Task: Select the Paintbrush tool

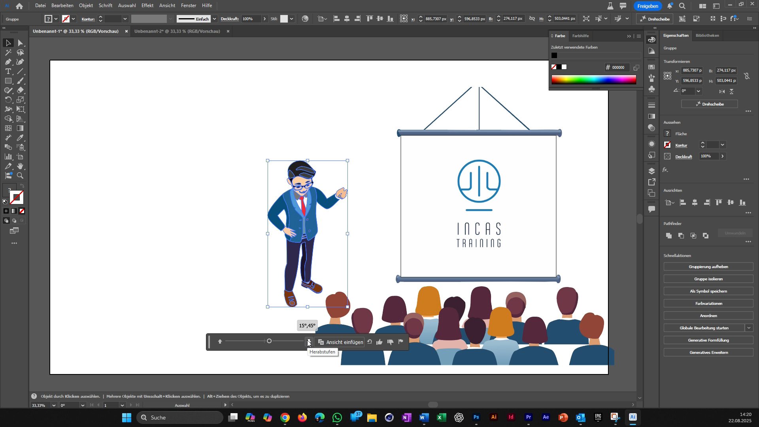Action: coord(21,81)
